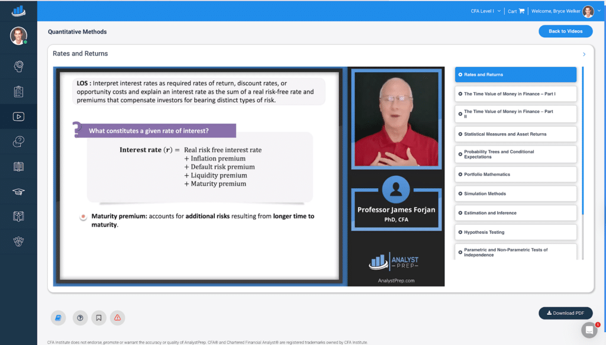The height and width of the screenshot is (345, 606).
Task: Open the video lessons icon in the sidebar
Action: click(18, 117)
